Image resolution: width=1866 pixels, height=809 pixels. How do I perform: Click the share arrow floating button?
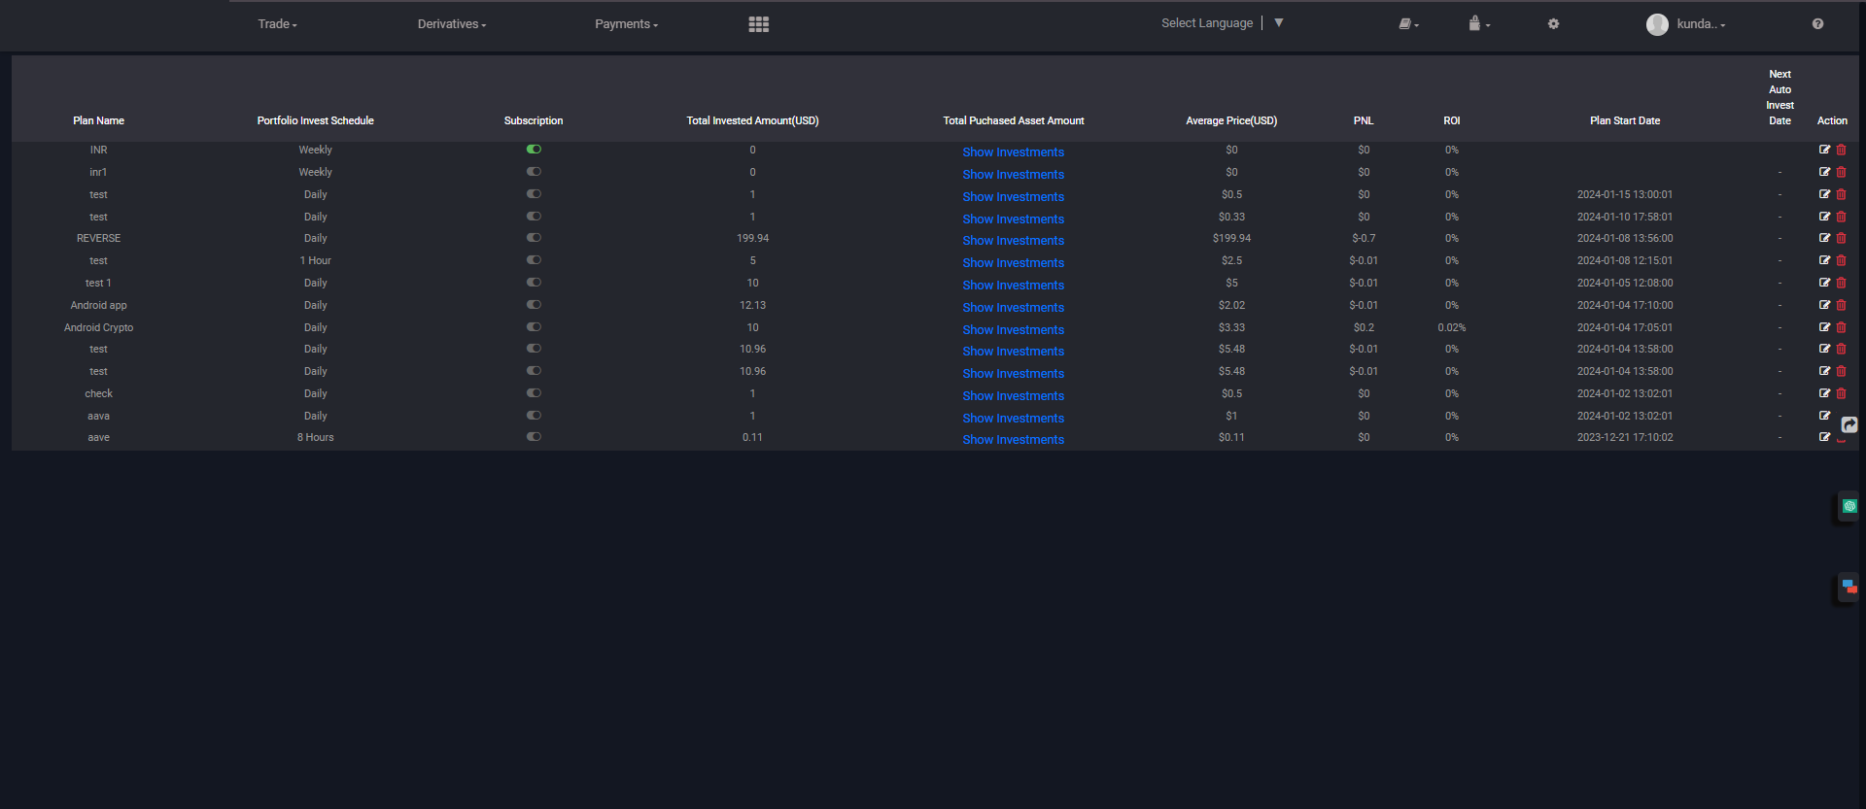click(1849, 425)
